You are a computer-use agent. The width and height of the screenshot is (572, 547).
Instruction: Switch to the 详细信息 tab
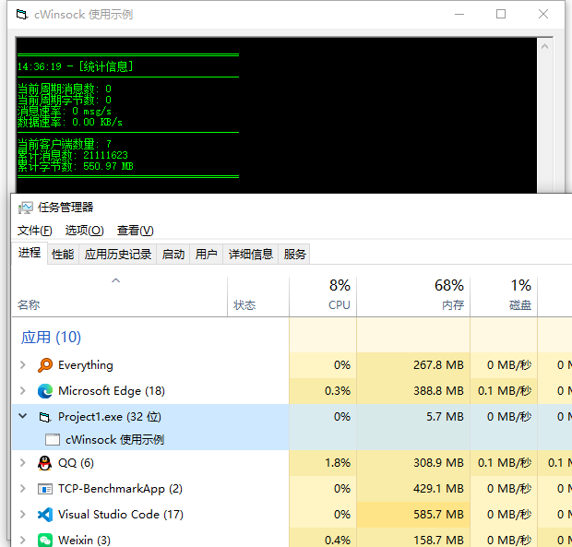pos(251,255)
